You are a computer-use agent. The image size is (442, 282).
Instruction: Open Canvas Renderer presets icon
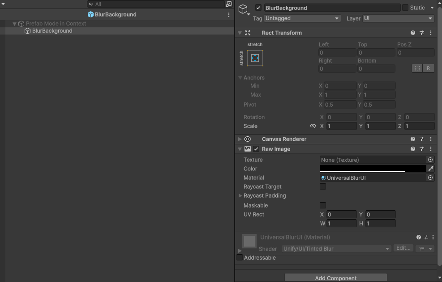(x=422, y=139)
